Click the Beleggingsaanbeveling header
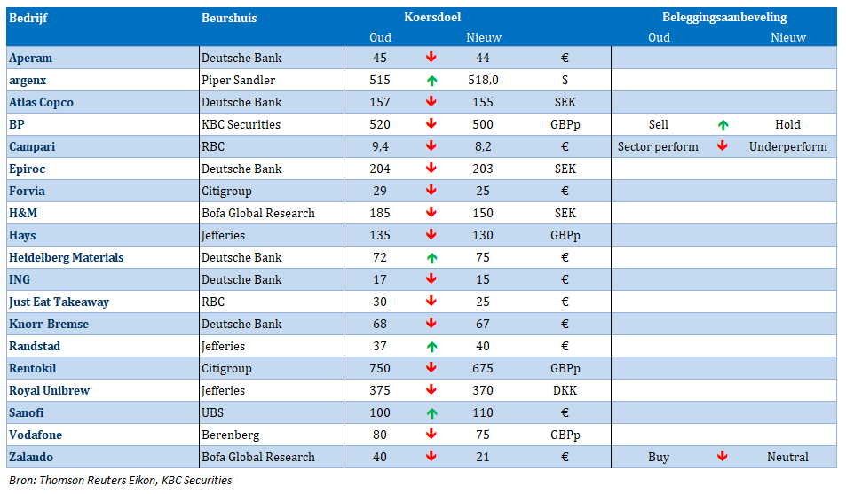The height and width of the screenshot is (494, 846). click(724, 17)
